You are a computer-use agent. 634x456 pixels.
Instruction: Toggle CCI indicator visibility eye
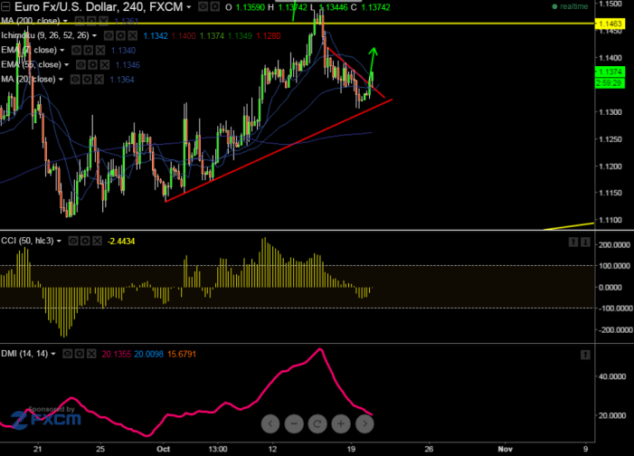point(73,242)
